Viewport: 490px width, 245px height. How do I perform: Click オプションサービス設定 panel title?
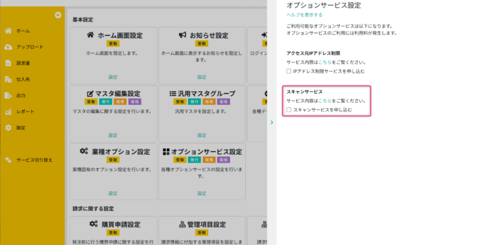pos(324,5)
